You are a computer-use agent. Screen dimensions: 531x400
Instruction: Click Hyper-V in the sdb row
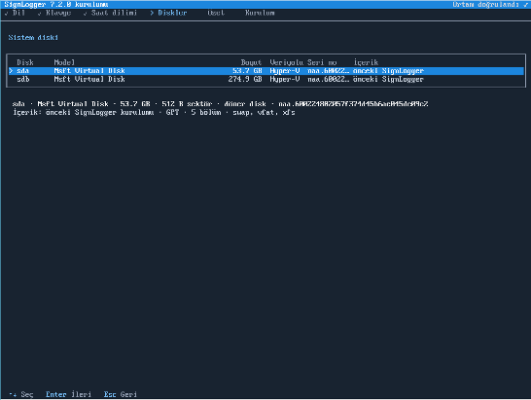[285, 80]
